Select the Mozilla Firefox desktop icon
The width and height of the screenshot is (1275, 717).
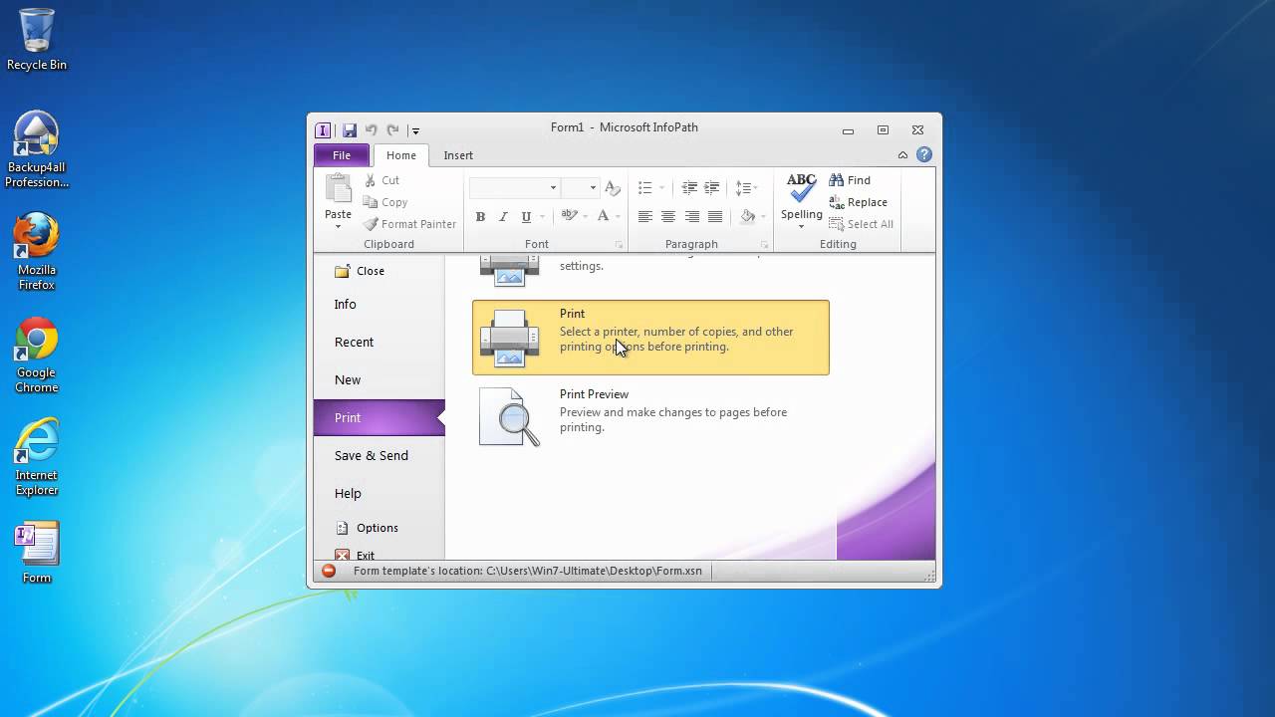coord(37,251)
